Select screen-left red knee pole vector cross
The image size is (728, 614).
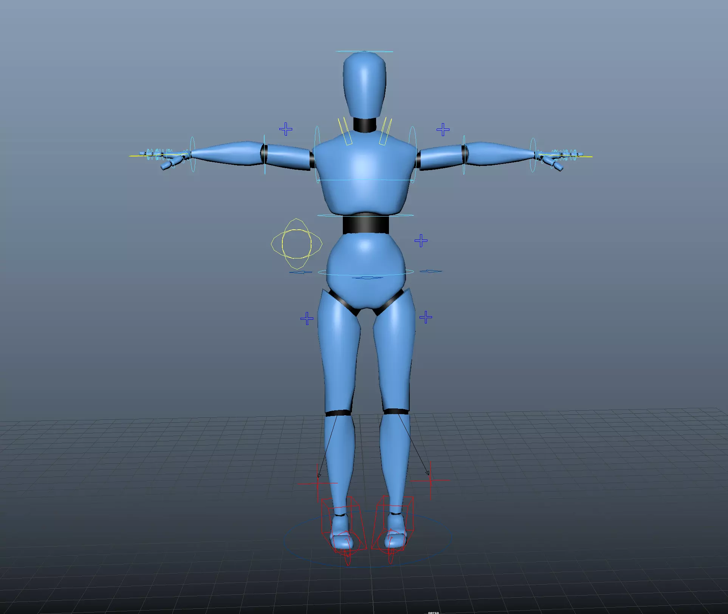click(x=318, y=483)
